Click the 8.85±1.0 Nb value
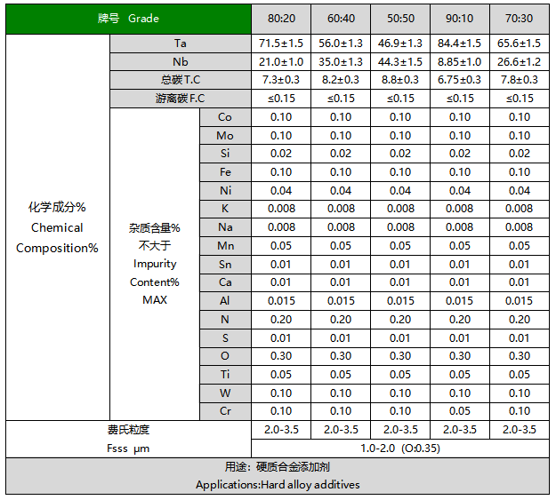The image size is (556, 500). click(460, 62)
